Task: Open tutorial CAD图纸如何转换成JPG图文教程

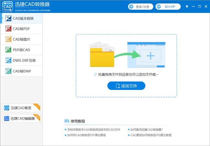Action: click(x=151, y=135)
